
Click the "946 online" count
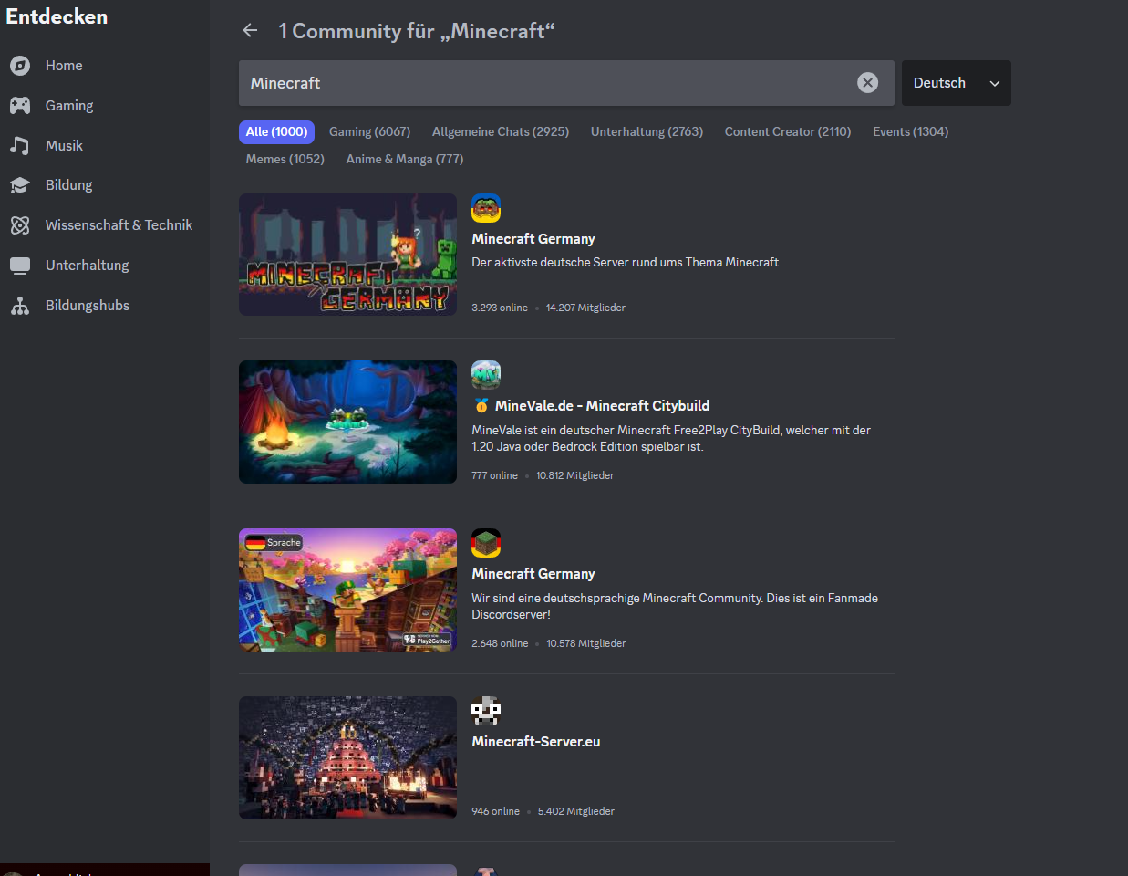pyautogui.click(x=495, y=812)
